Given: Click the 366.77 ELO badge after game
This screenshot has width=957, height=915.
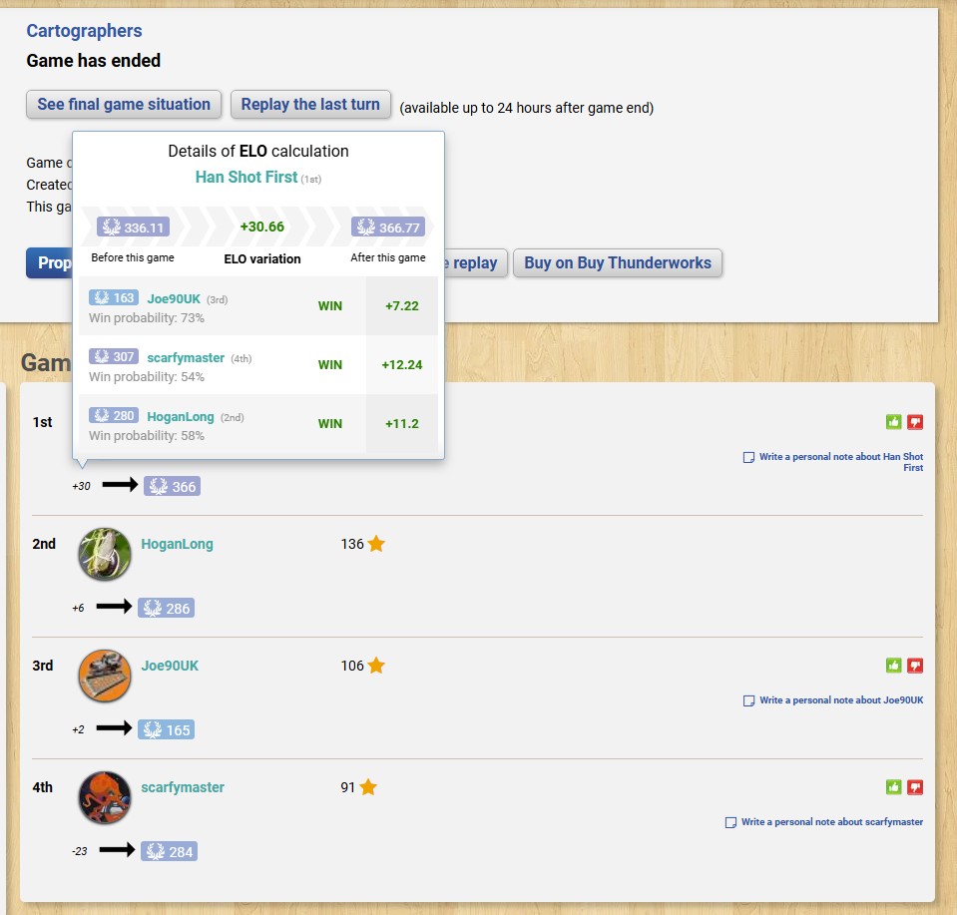Looking at the screenshot, I should (388, 228).
